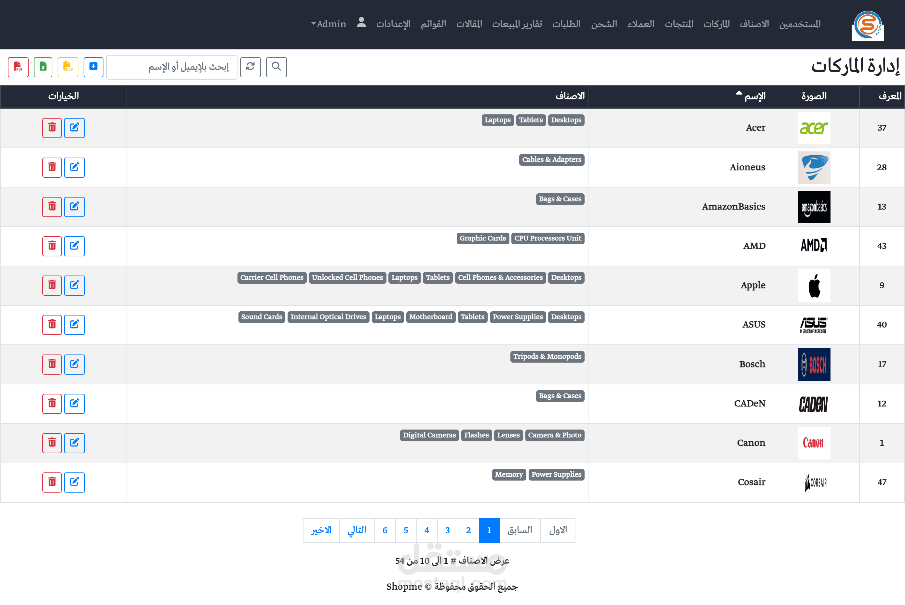905x605 pixels.
Task: Click the Acer logo thumbnail
Action: [814, 128]
